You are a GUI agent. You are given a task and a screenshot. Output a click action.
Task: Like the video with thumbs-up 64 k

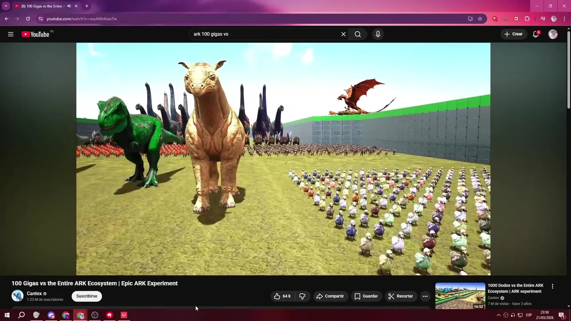(x=282, y=296)
